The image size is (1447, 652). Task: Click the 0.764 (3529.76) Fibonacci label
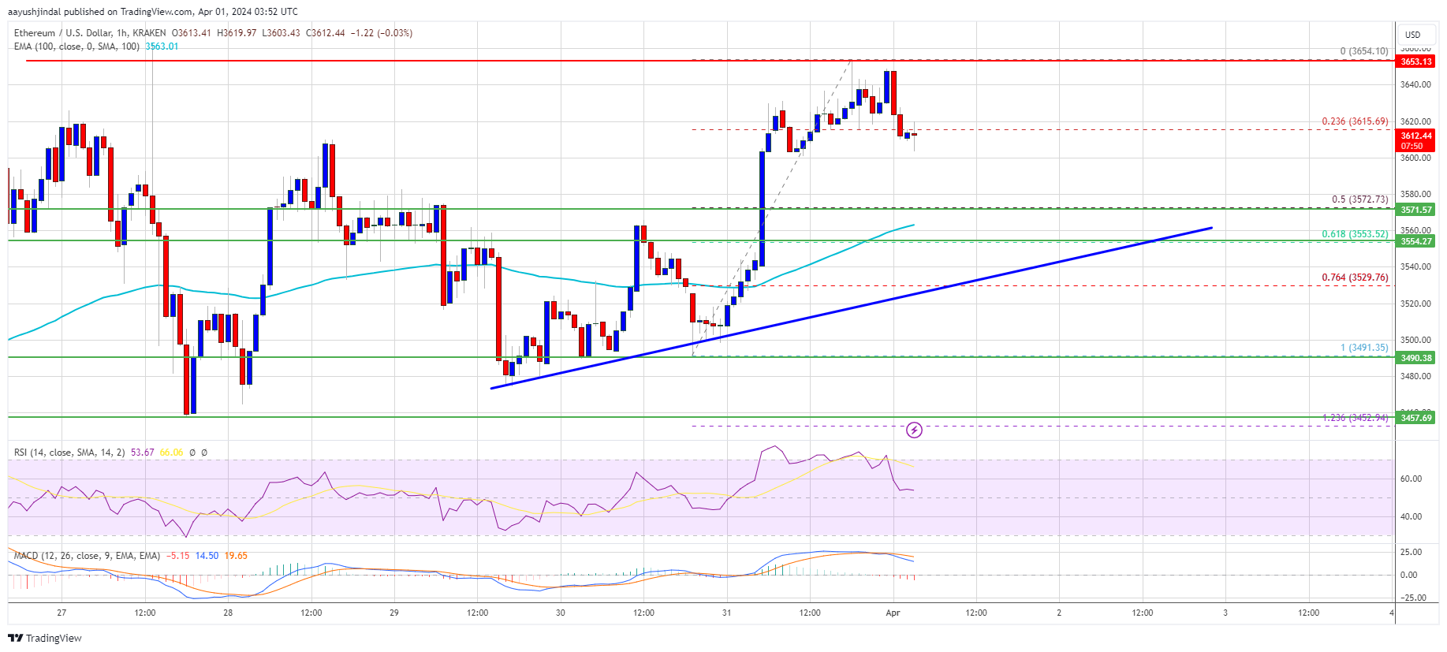click(1355, 278)
